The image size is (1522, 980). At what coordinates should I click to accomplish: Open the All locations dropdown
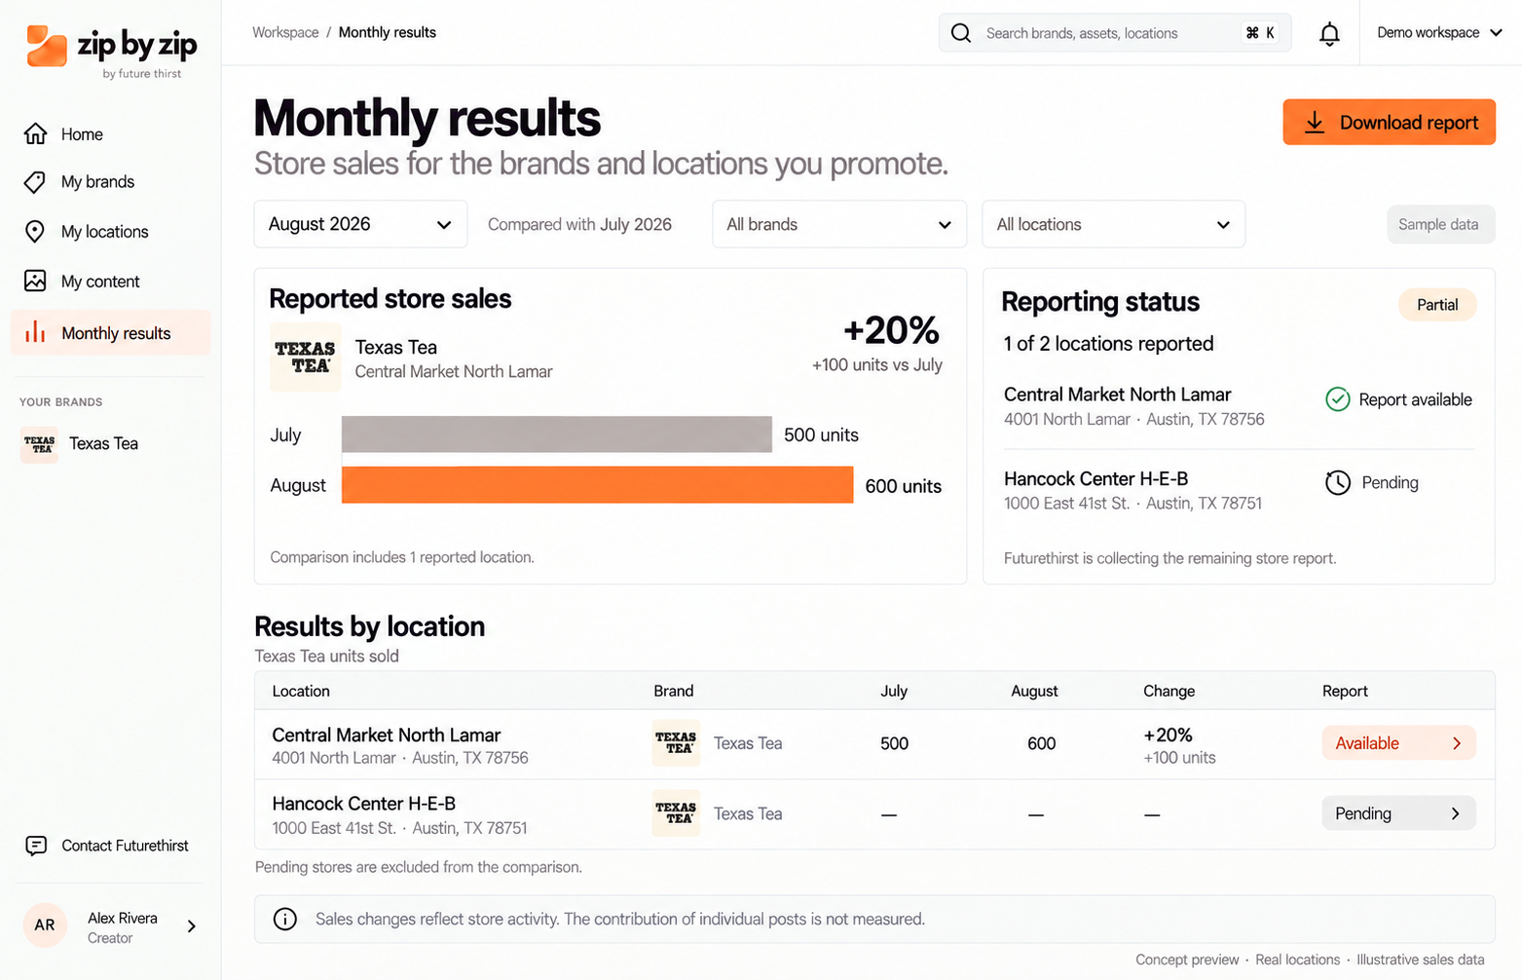[x=1114, y=224]
